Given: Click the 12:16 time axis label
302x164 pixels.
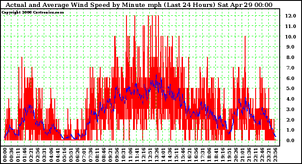Looking at the screenshot, I should click(x=143, y=155).
